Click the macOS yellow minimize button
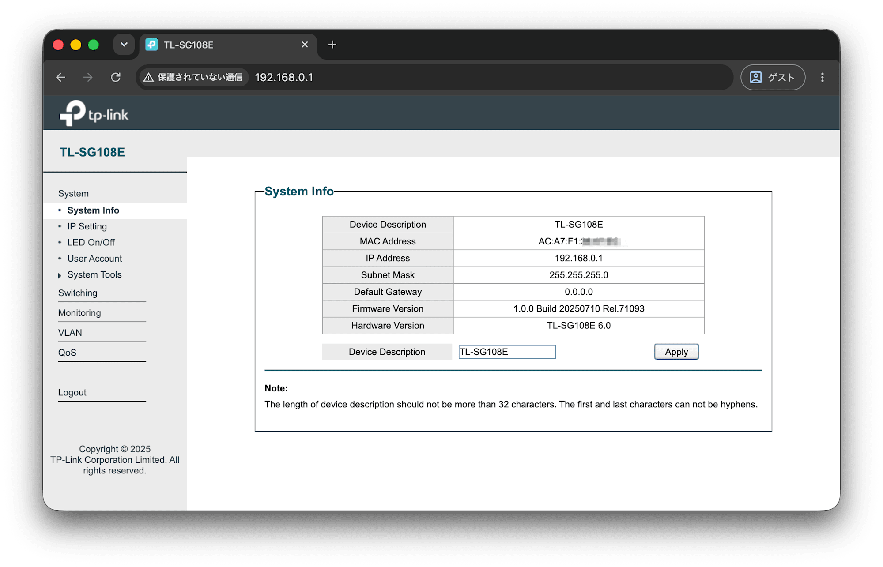The image size is (883, 567). click(x=76, y=45)
